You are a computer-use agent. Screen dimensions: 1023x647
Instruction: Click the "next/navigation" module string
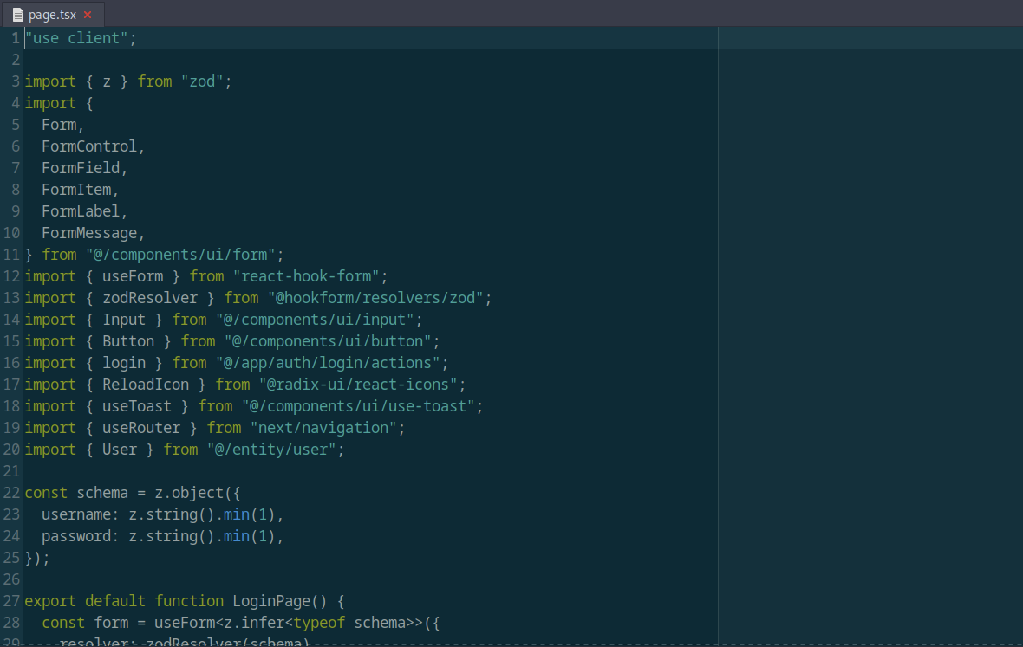[x=323, y=428]
